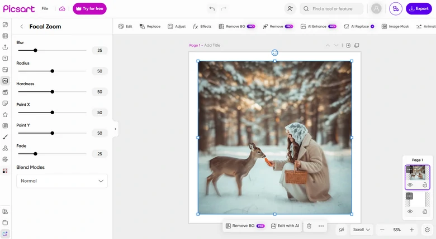The height and width of the screenshot is (239, 436).
Task: Click the duplicate page icon
Action: (357, 45)
